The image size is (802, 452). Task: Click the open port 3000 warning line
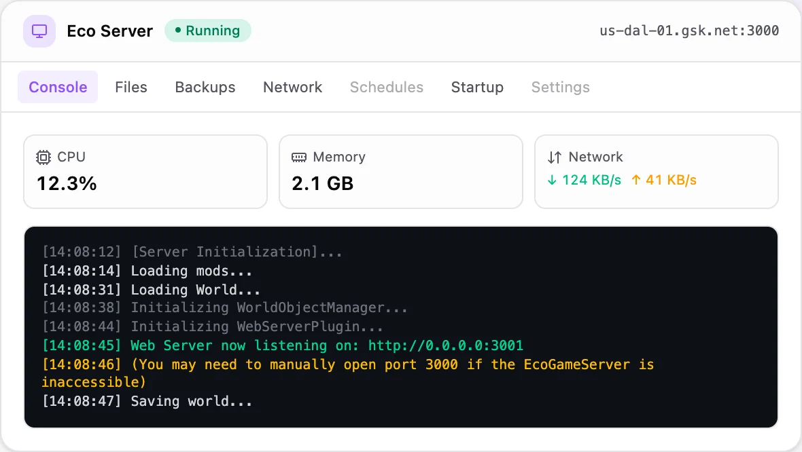click(x=348, y=373)
